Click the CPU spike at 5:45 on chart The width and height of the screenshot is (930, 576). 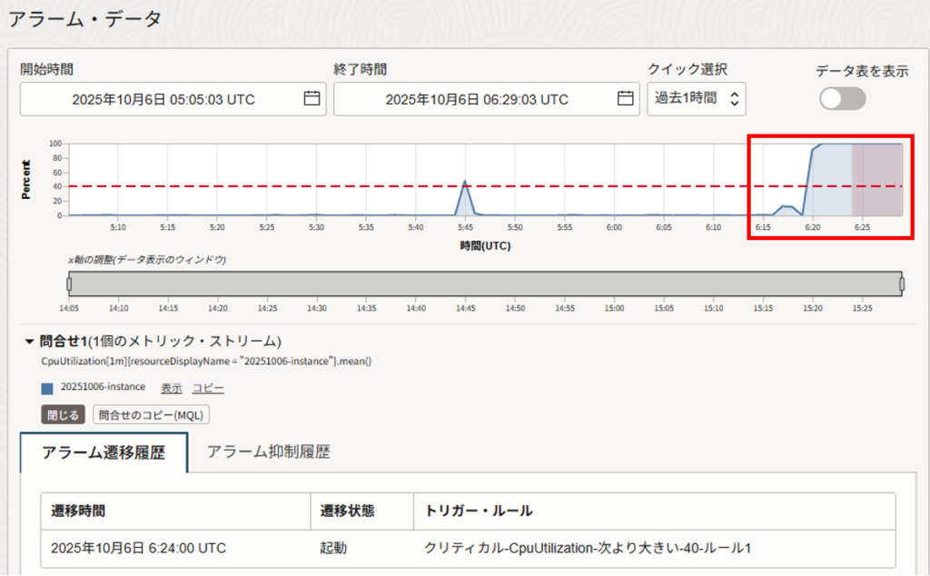click(465, 183)
